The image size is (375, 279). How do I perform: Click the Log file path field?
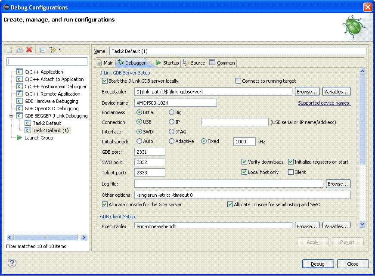(229, 184)
